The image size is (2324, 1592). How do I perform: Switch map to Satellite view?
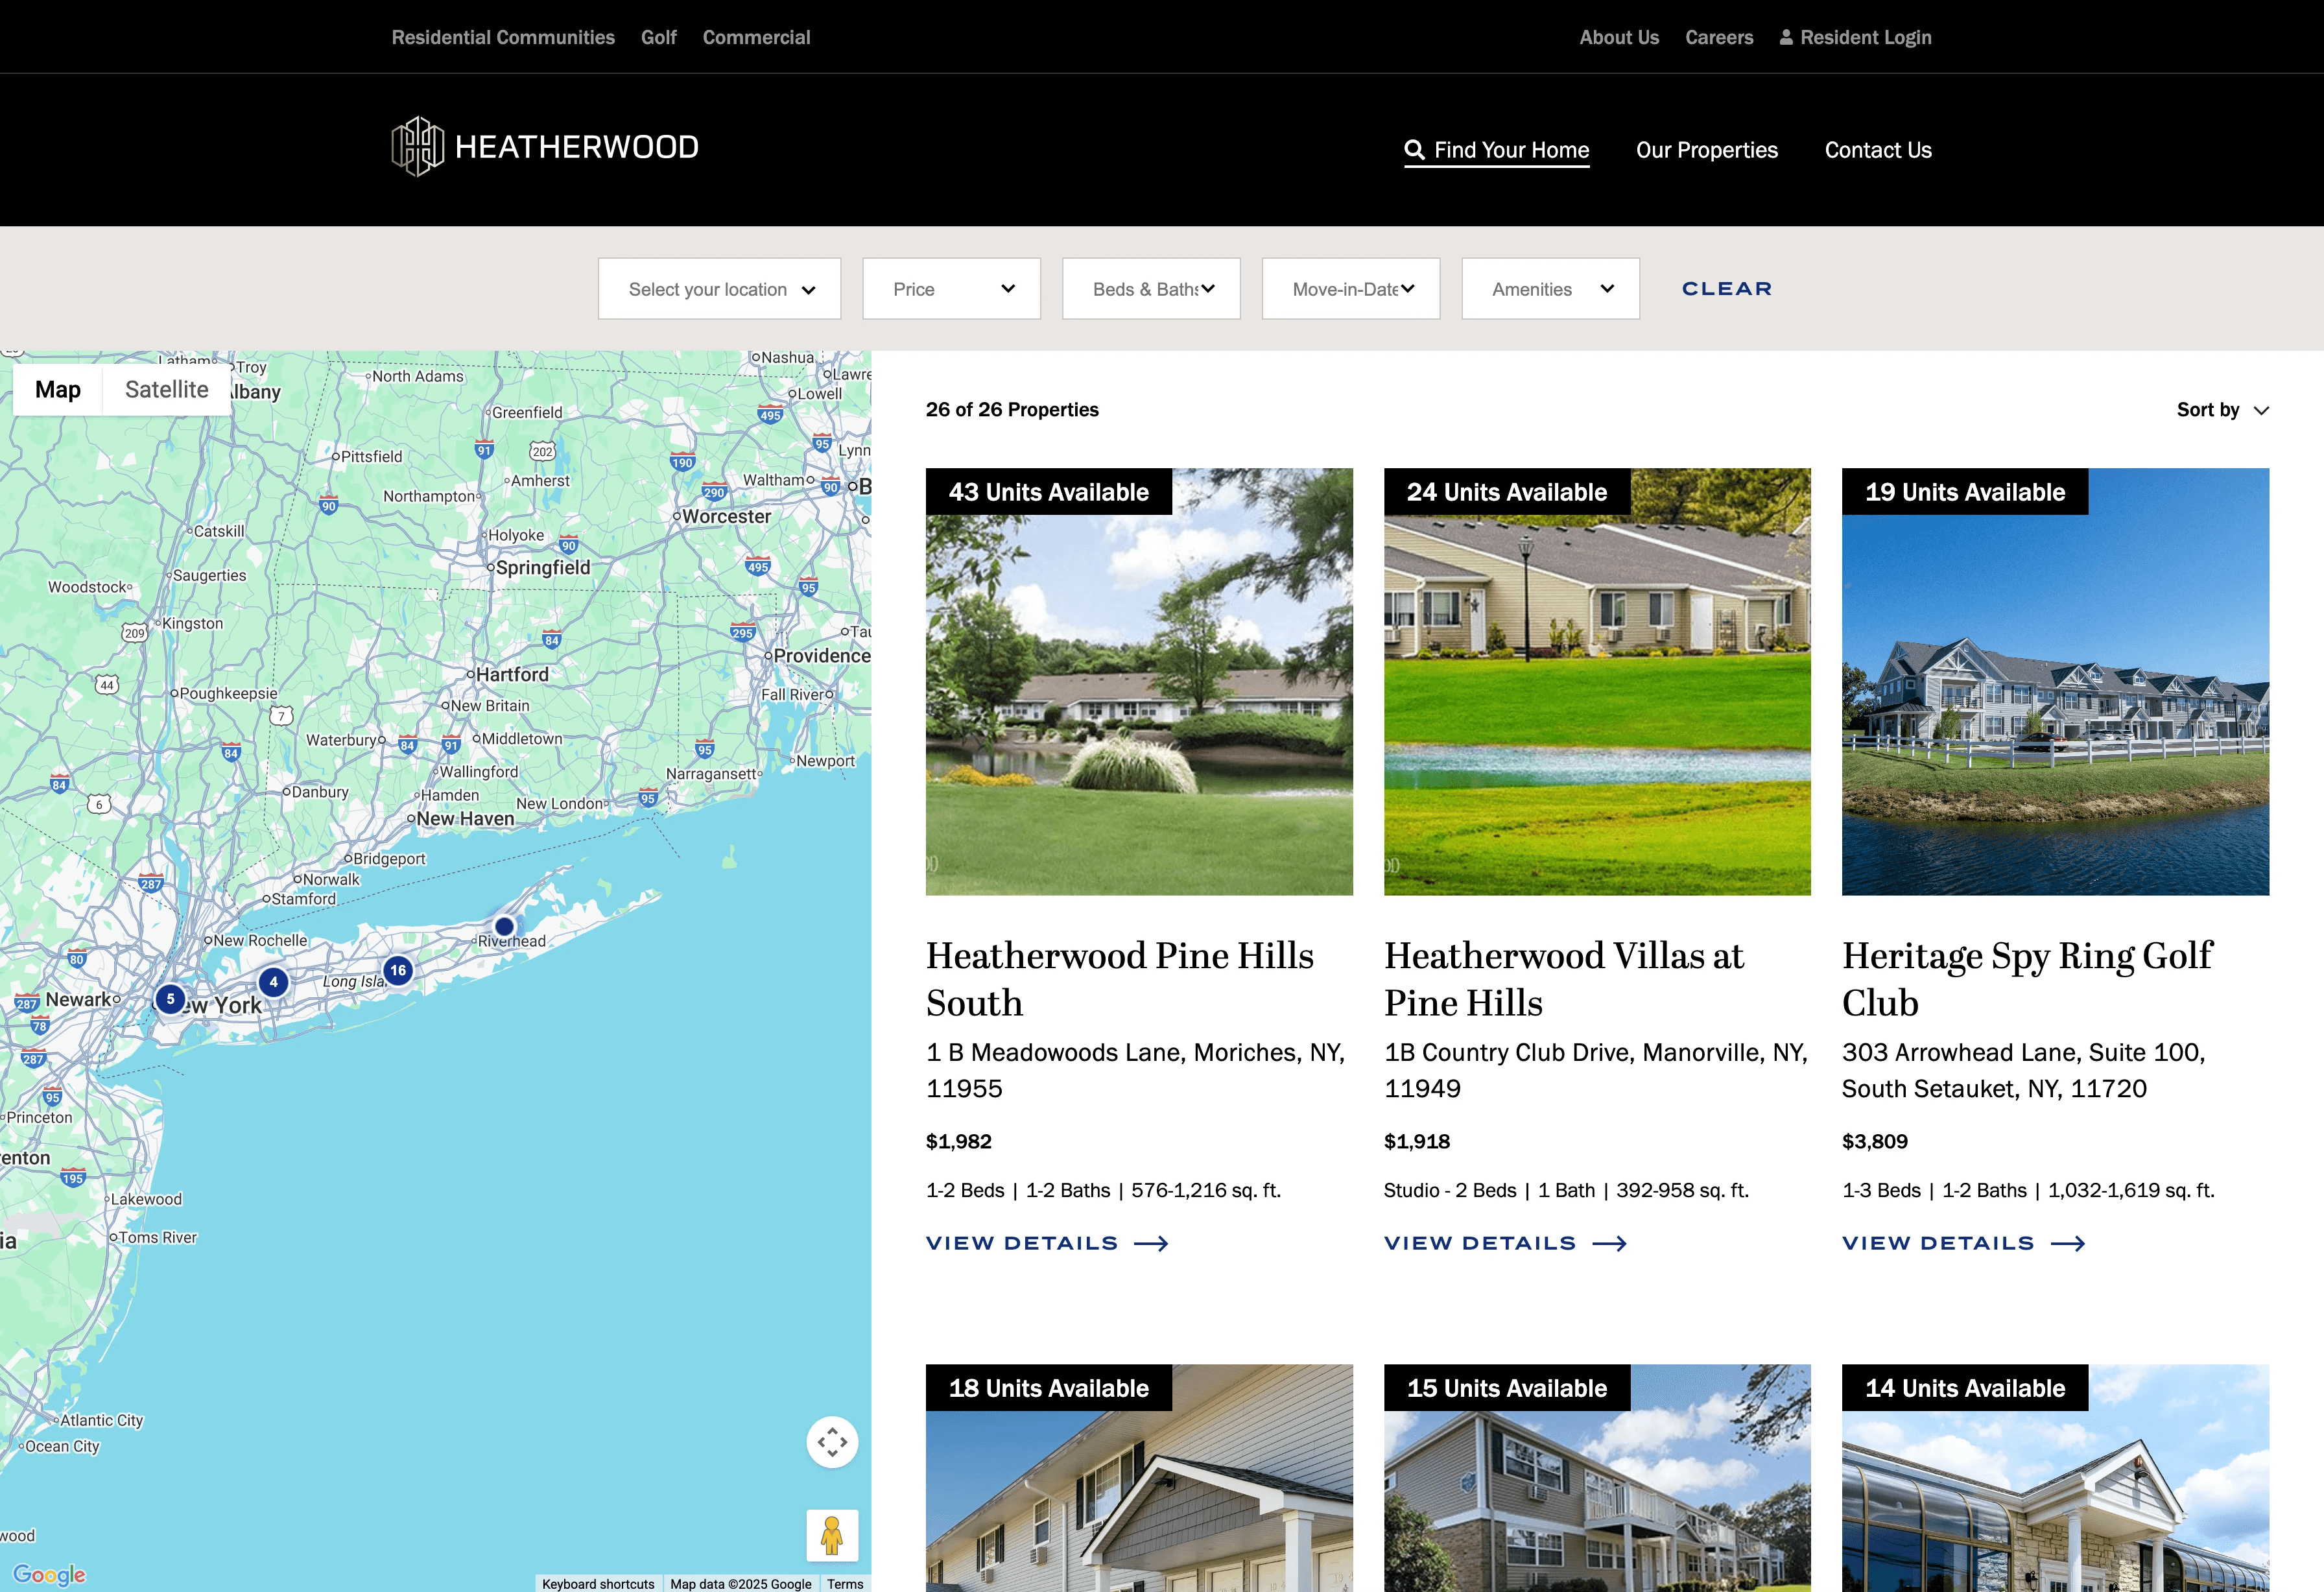tap(166, 390)
